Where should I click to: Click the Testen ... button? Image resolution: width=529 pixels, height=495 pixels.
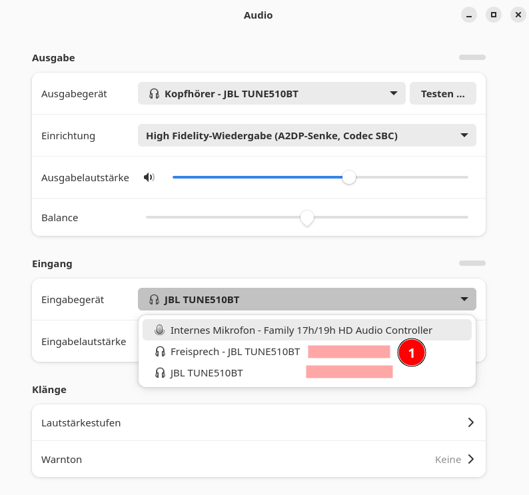443,93
